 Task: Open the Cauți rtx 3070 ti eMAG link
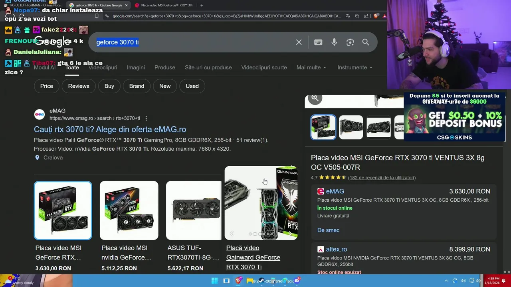click(x=110, y=129)
